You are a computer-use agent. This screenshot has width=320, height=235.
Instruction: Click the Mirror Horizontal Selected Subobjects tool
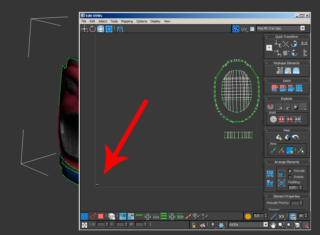120,29
